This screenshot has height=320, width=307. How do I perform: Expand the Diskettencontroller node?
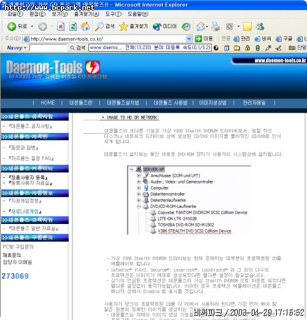139,194
